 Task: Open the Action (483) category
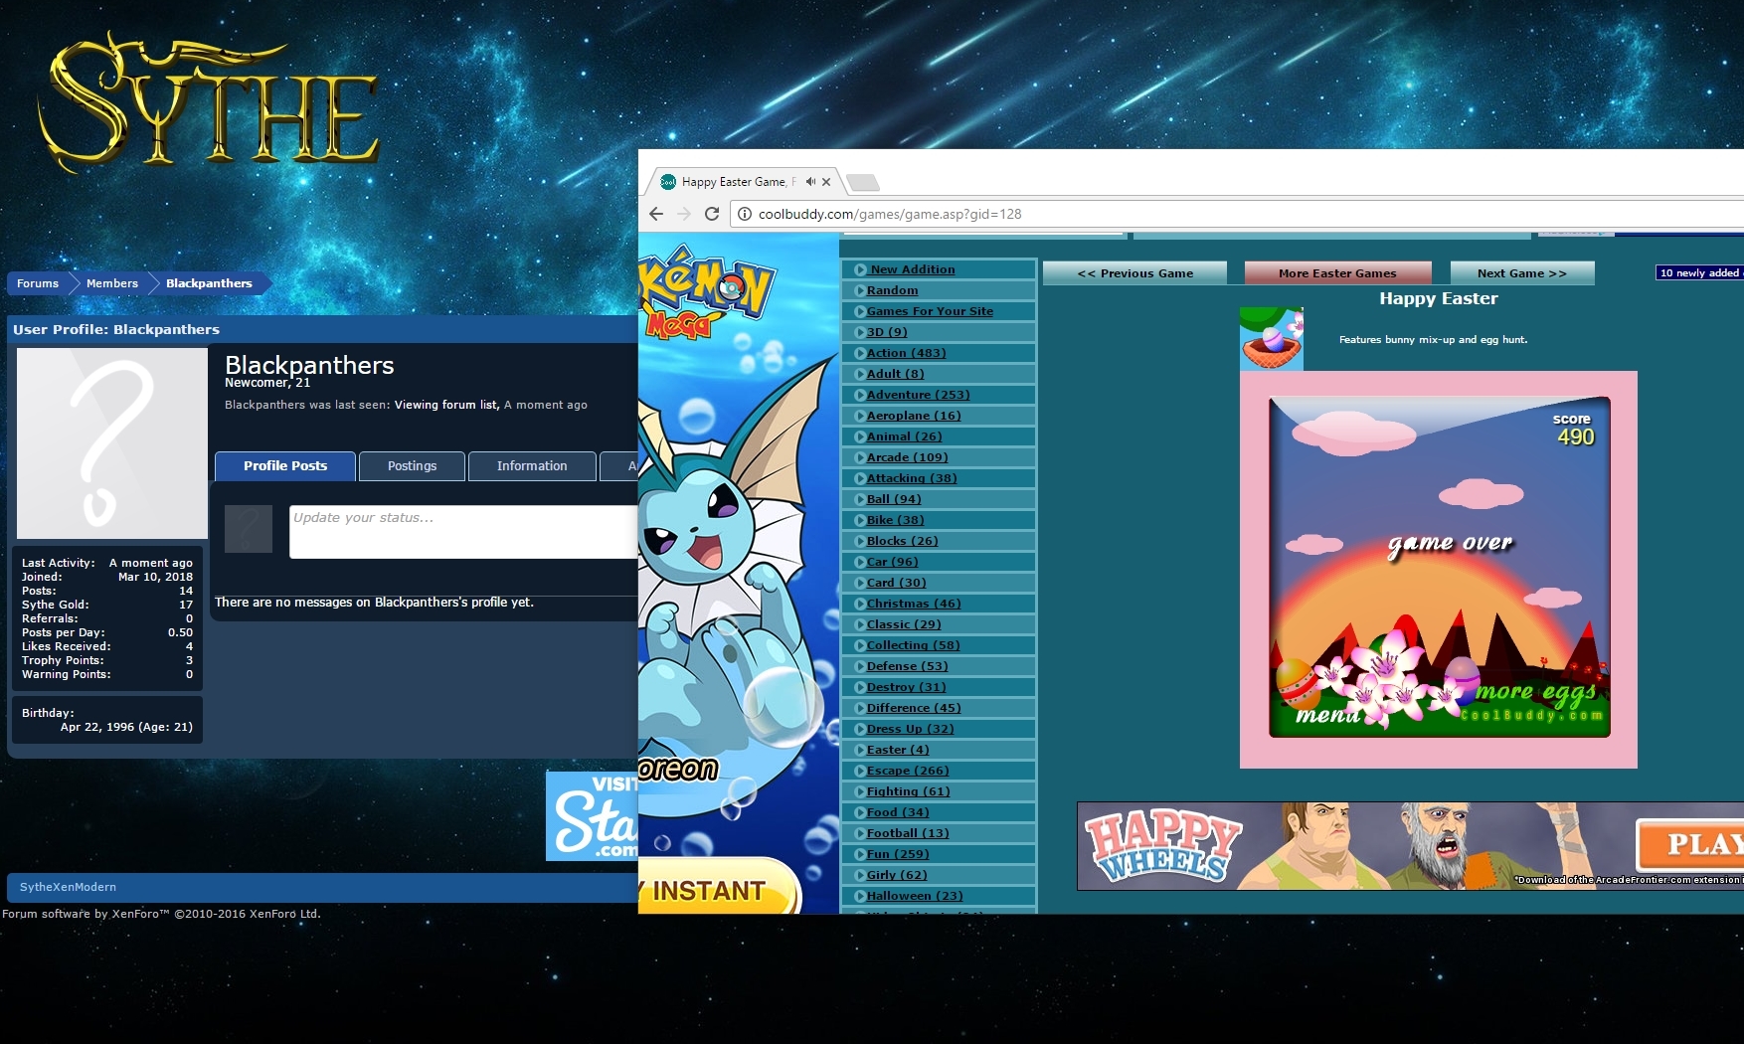906,353
